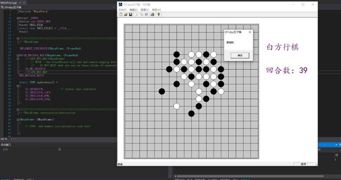The height and width of the screenshot is (180, 341).
Task: Click the 201dpy五子棋 window title icon
Action: pos(120,4)
